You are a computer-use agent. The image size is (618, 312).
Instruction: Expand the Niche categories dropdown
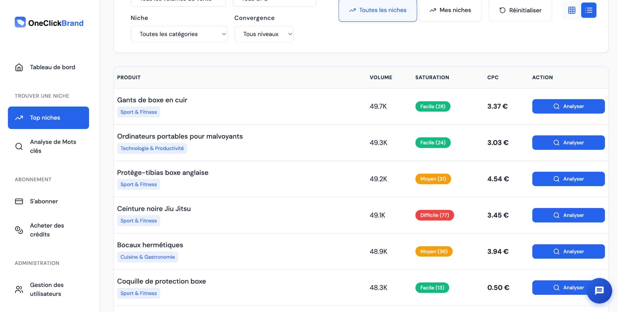[x=179, y=34]
